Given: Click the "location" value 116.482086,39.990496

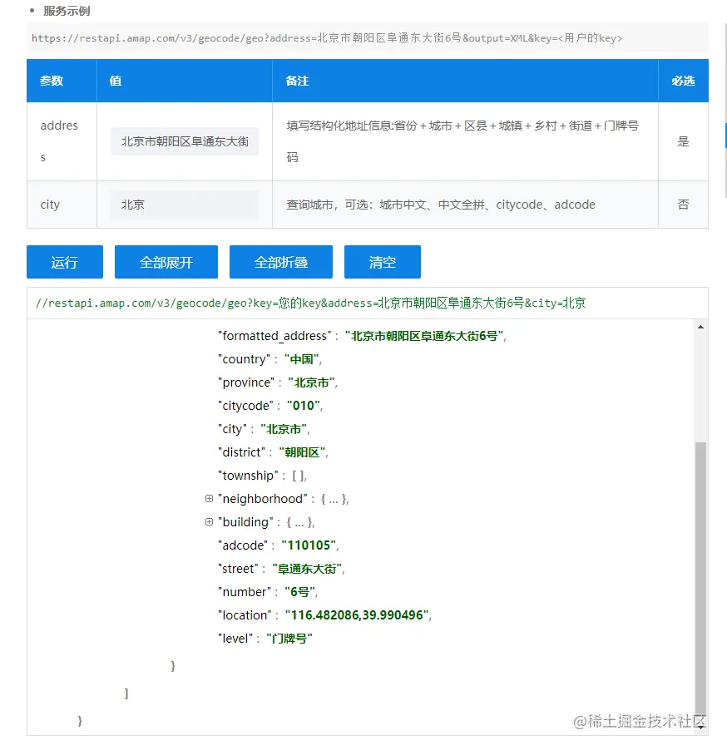Looking at the screenshot, I should coord(357,615).
